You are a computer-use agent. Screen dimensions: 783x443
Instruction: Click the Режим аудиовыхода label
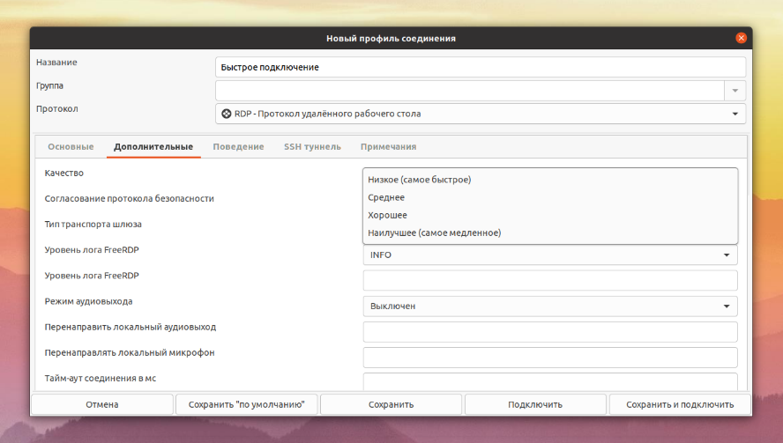coord(88,301)
